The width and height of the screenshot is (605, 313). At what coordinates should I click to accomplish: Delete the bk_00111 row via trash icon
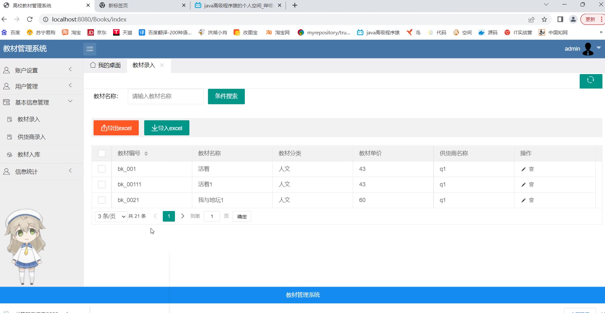[x=531, y=185]
